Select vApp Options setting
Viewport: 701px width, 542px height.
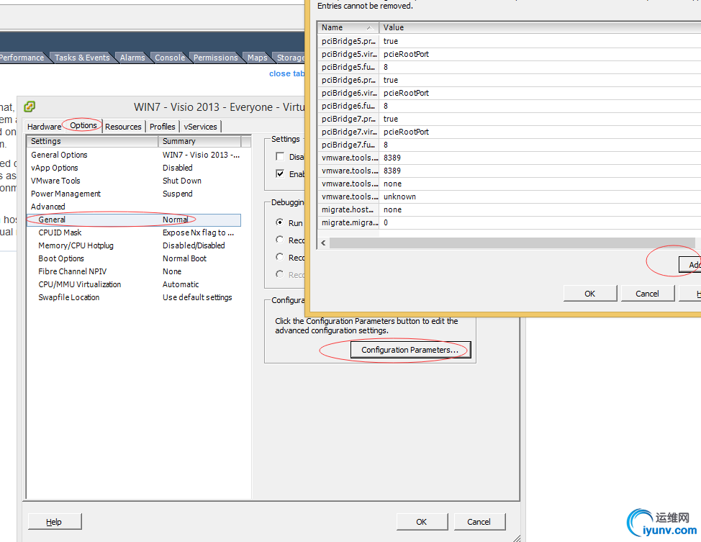pos(134,168)
